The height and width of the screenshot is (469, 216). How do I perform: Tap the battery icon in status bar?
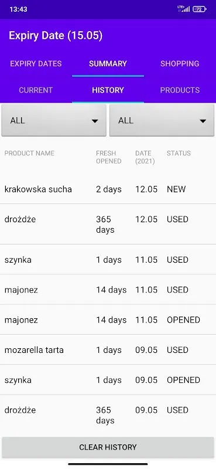pyautogui.click(x=199, y=9)
